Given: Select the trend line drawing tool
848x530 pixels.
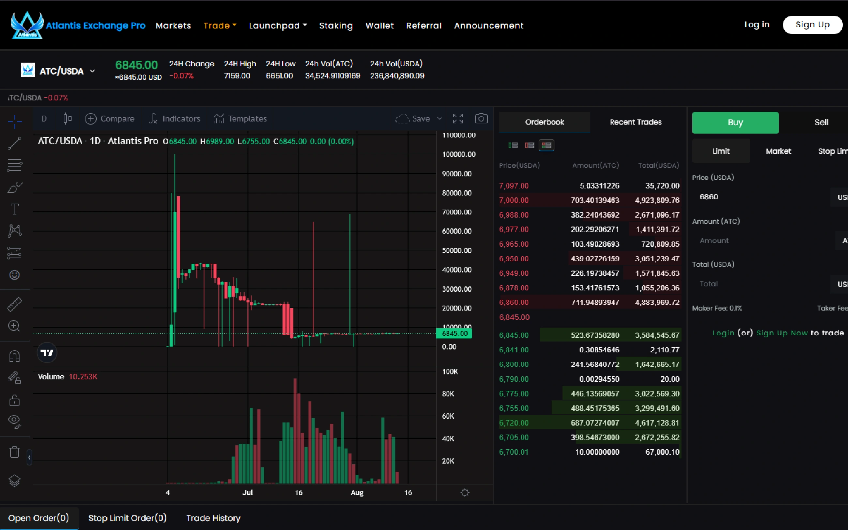Looking at the screenshot, I should 15,143.
